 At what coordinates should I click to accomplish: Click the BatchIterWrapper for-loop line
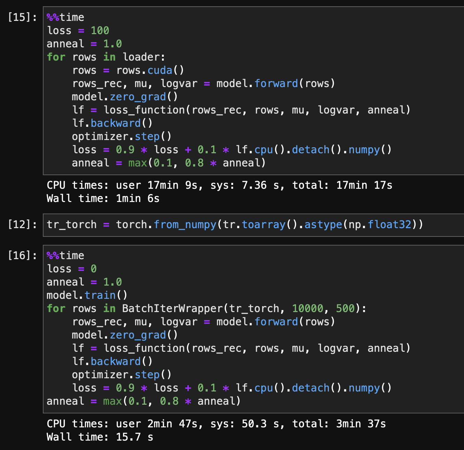[x=207, y=308]
